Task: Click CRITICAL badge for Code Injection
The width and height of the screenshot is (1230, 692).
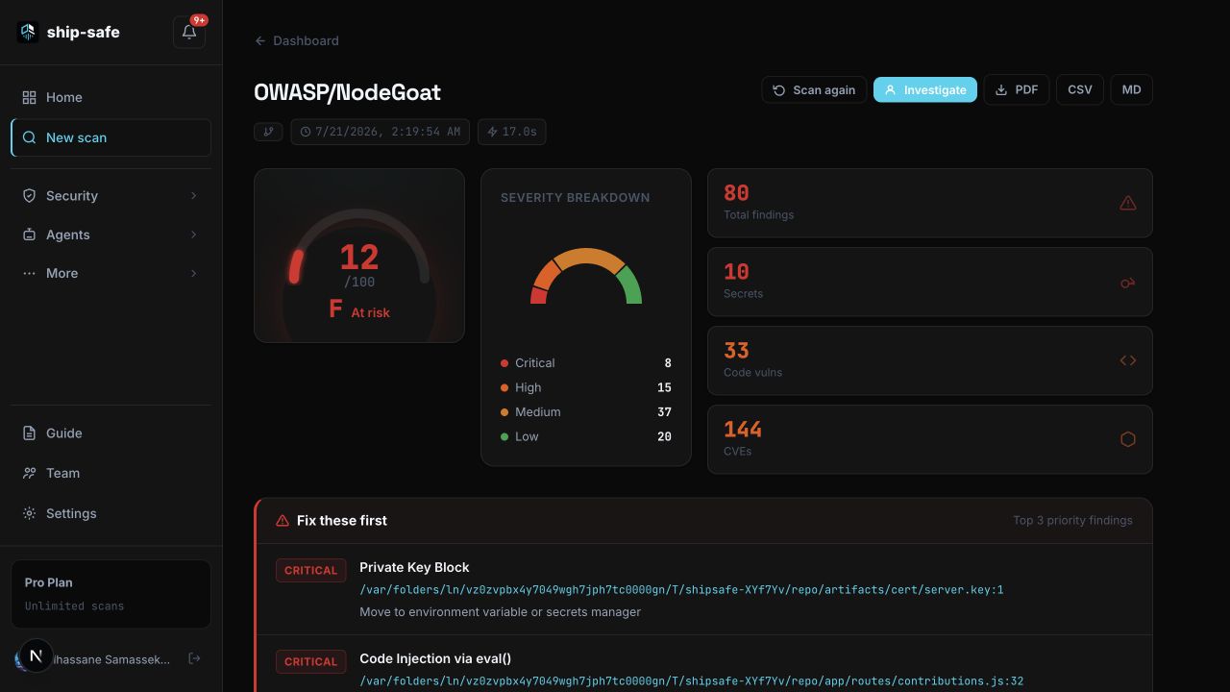Action: (310, 661)
